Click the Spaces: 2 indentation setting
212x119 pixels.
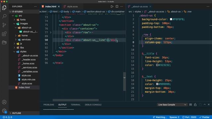point(174,117)
